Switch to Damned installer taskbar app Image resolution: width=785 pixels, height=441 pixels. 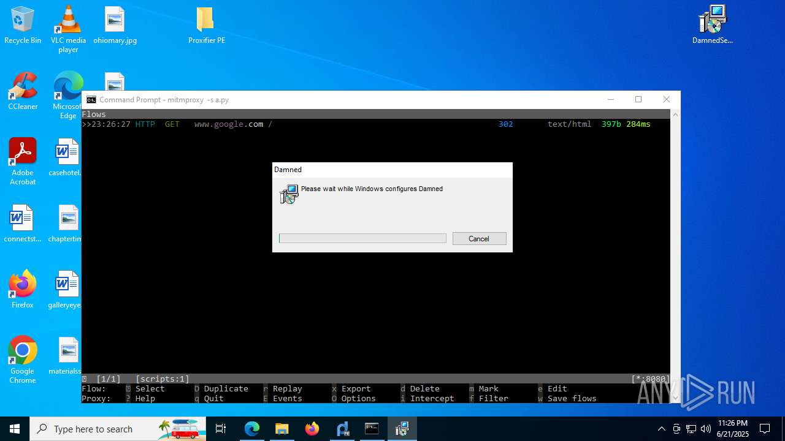click(x=402, y=429)
